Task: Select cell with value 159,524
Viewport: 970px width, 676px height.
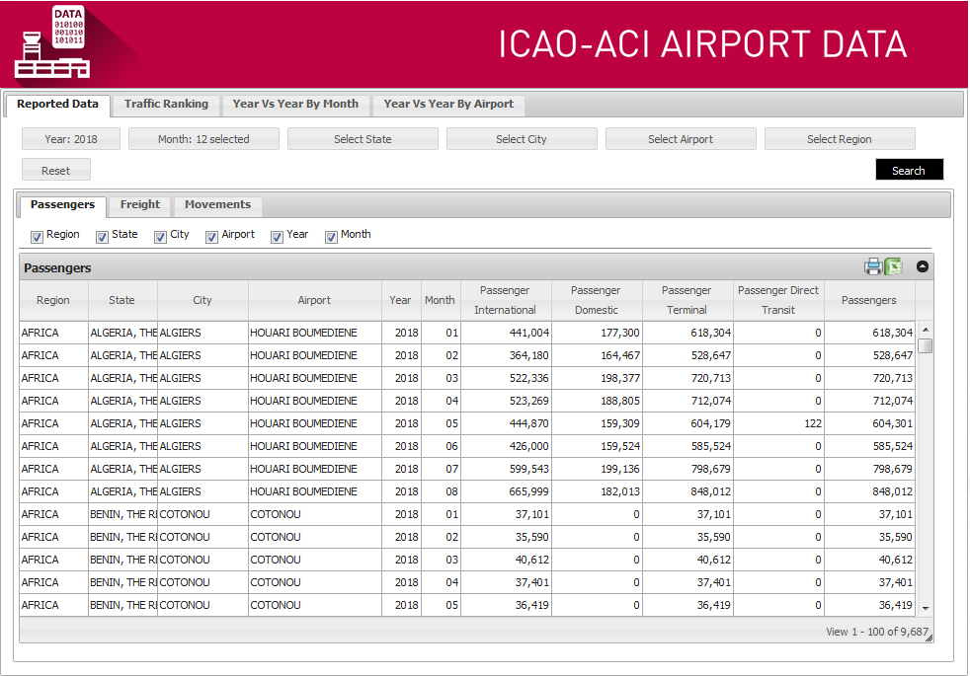Action: click(x=597, y=446)
